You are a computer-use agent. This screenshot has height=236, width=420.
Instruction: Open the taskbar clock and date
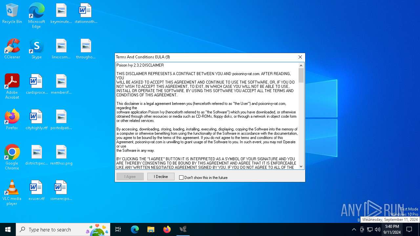tap(392, 229)
